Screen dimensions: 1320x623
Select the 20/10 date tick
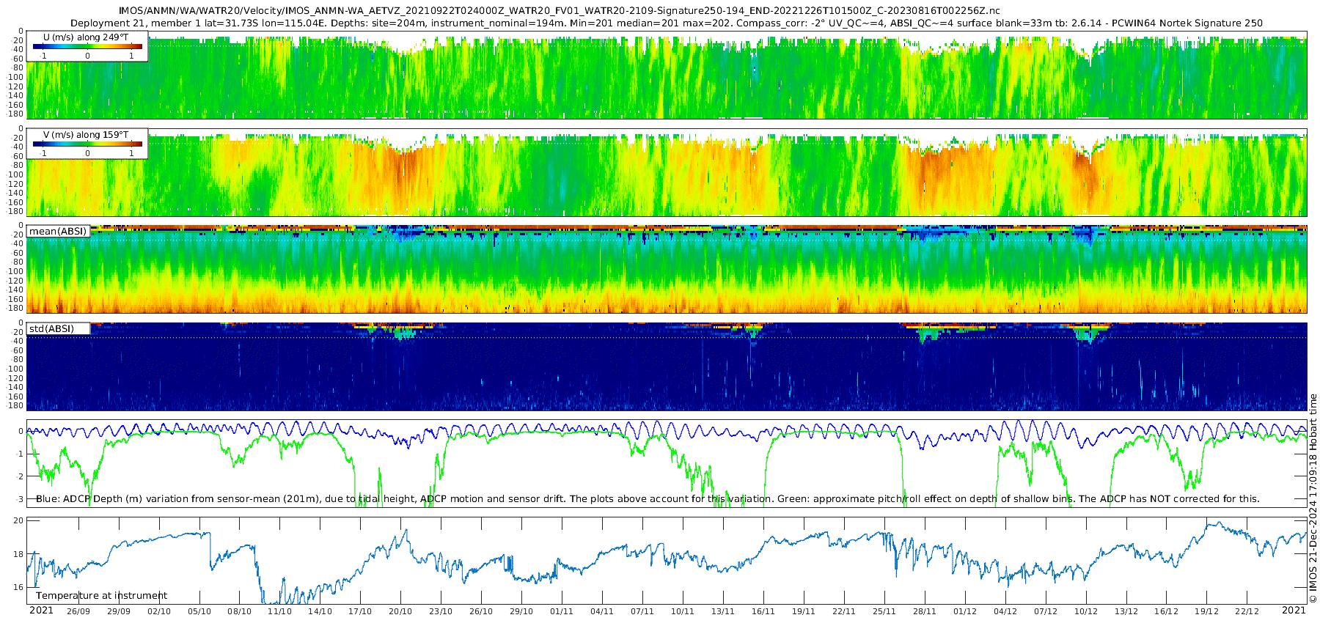pos(400,611)
